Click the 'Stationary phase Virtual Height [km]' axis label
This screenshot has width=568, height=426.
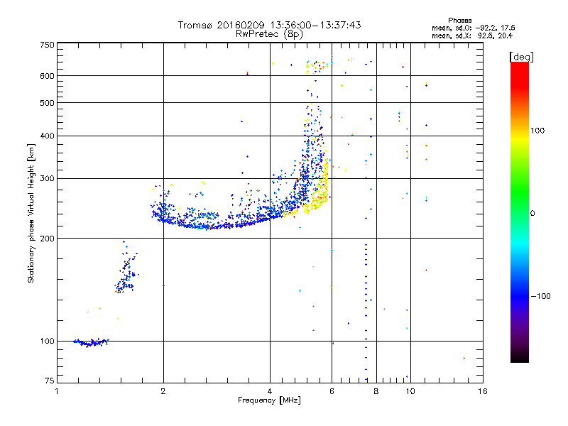[31, 213]
